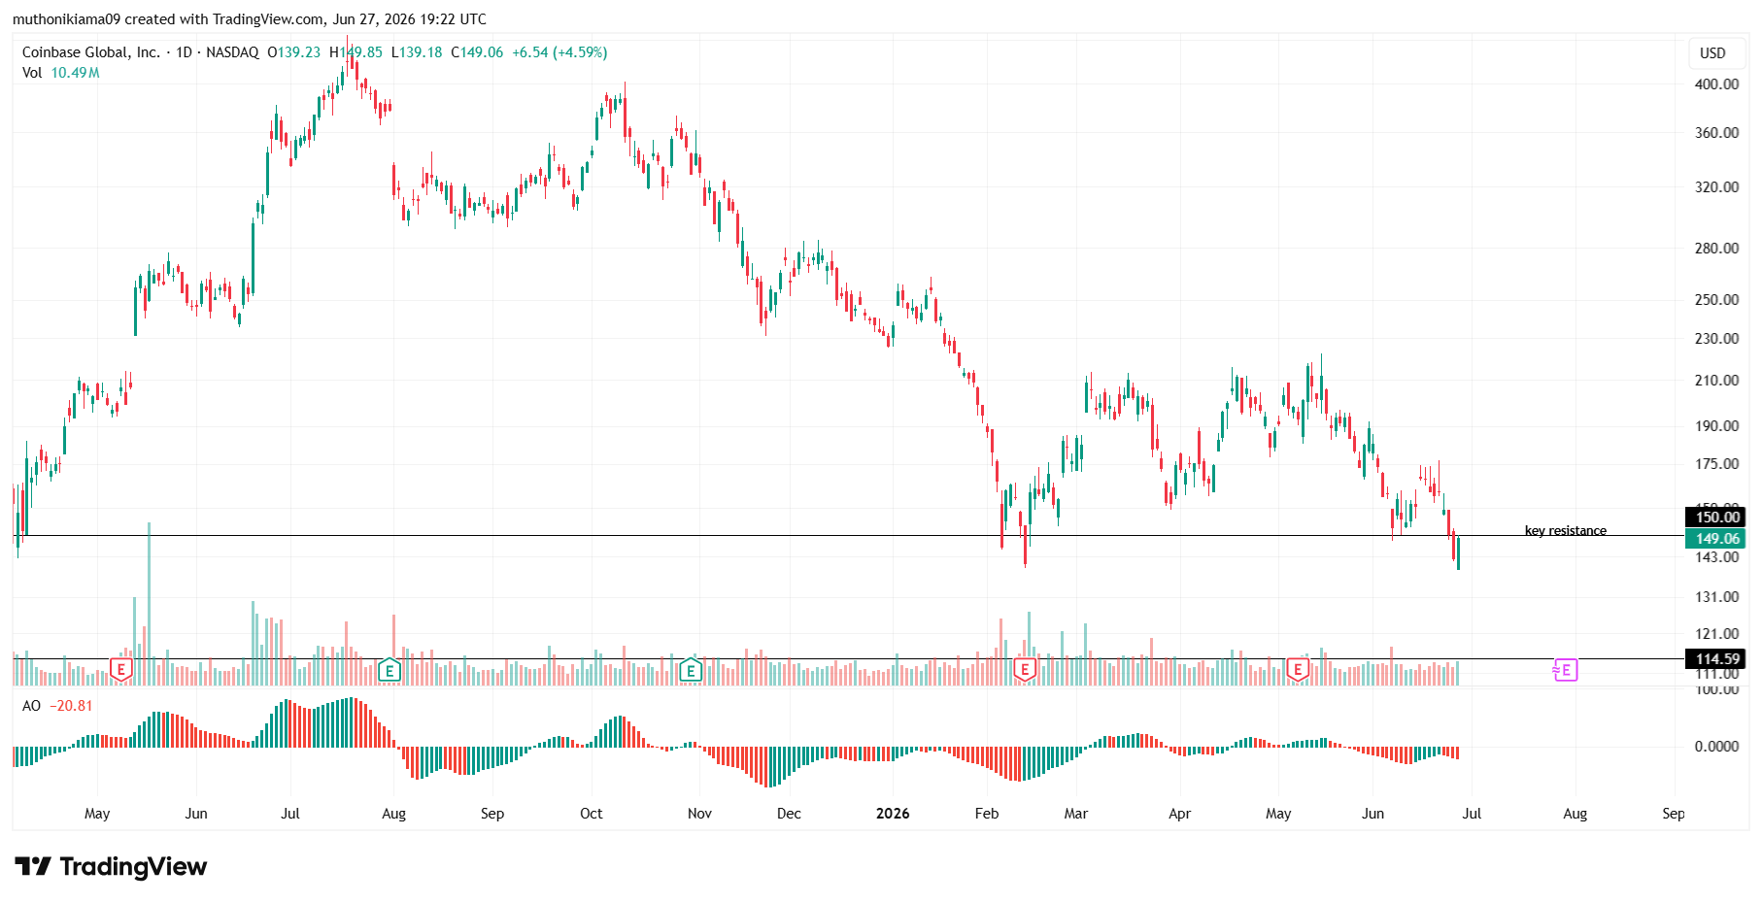The height and width of the screenshot is (903, 1762).
Task: Click the green 149.06 current price label
Action: (1716, 539)
